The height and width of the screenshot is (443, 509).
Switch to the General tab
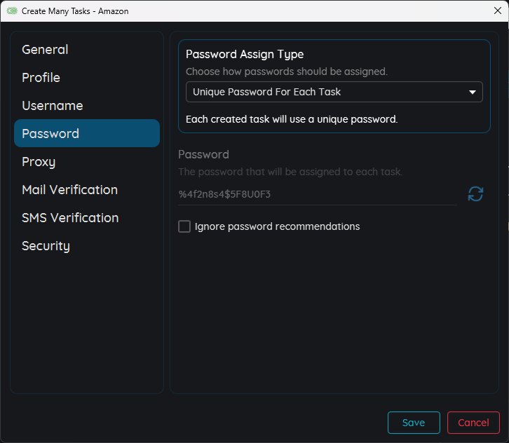click(x=45, y=50)
